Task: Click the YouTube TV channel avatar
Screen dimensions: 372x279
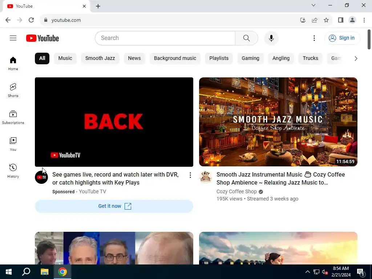Action: pyautogui.click(x=41, y=177)
